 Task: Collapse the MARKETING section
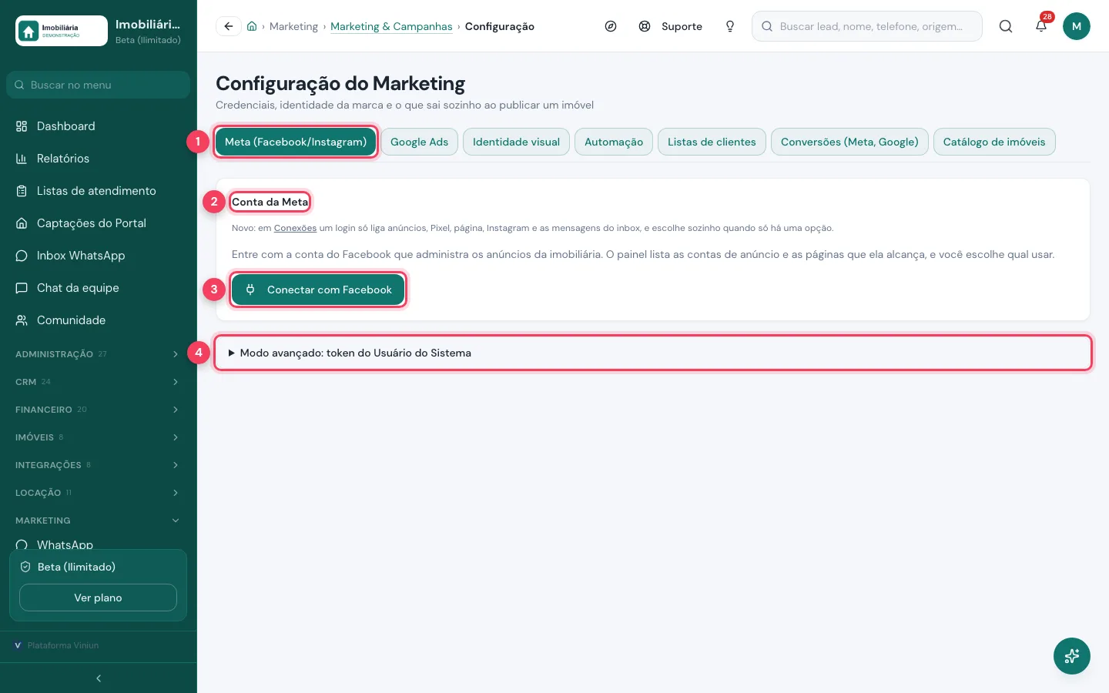99,521
